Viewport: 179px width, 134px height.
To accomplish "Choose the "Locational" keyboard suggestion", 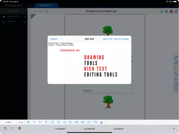I will 89,128.
